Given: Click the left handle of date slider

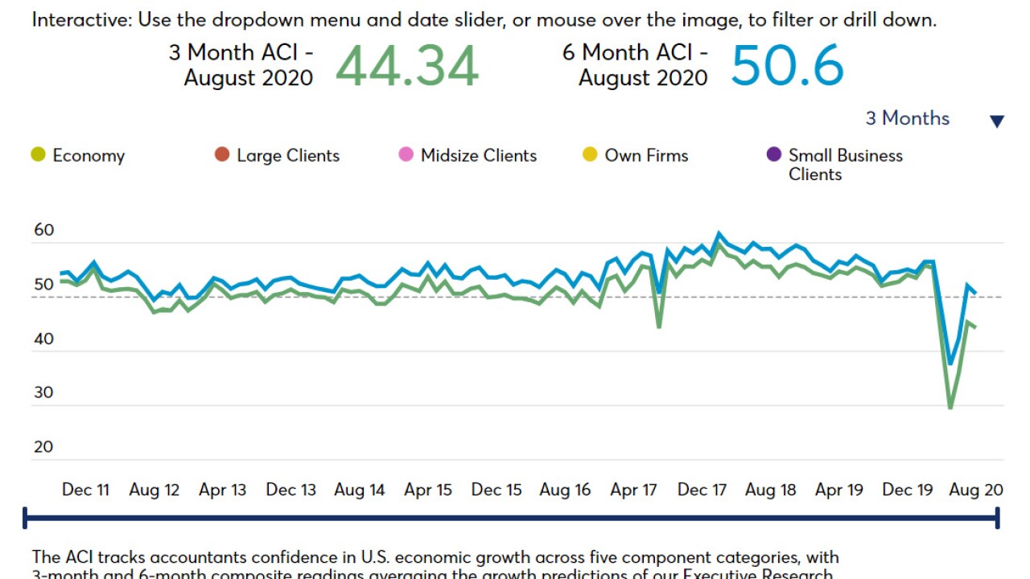Looking at the screenshot, I should (x=26, y=518).
